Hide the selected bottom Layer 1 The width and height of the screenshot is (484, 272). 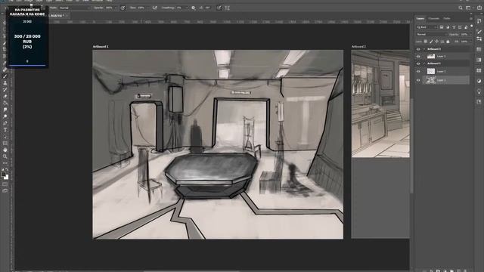tap(418, 80)
